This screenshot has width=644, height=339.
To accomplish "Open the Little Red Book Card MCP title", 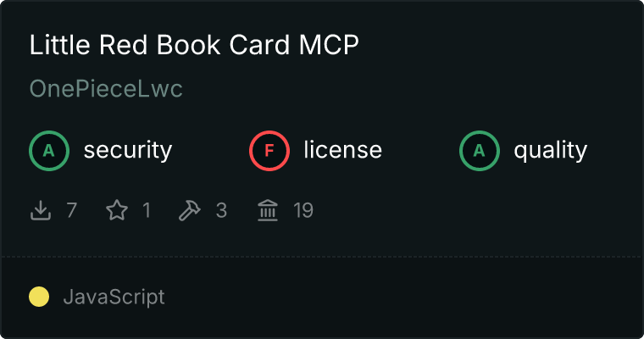I will click(194, 44).
